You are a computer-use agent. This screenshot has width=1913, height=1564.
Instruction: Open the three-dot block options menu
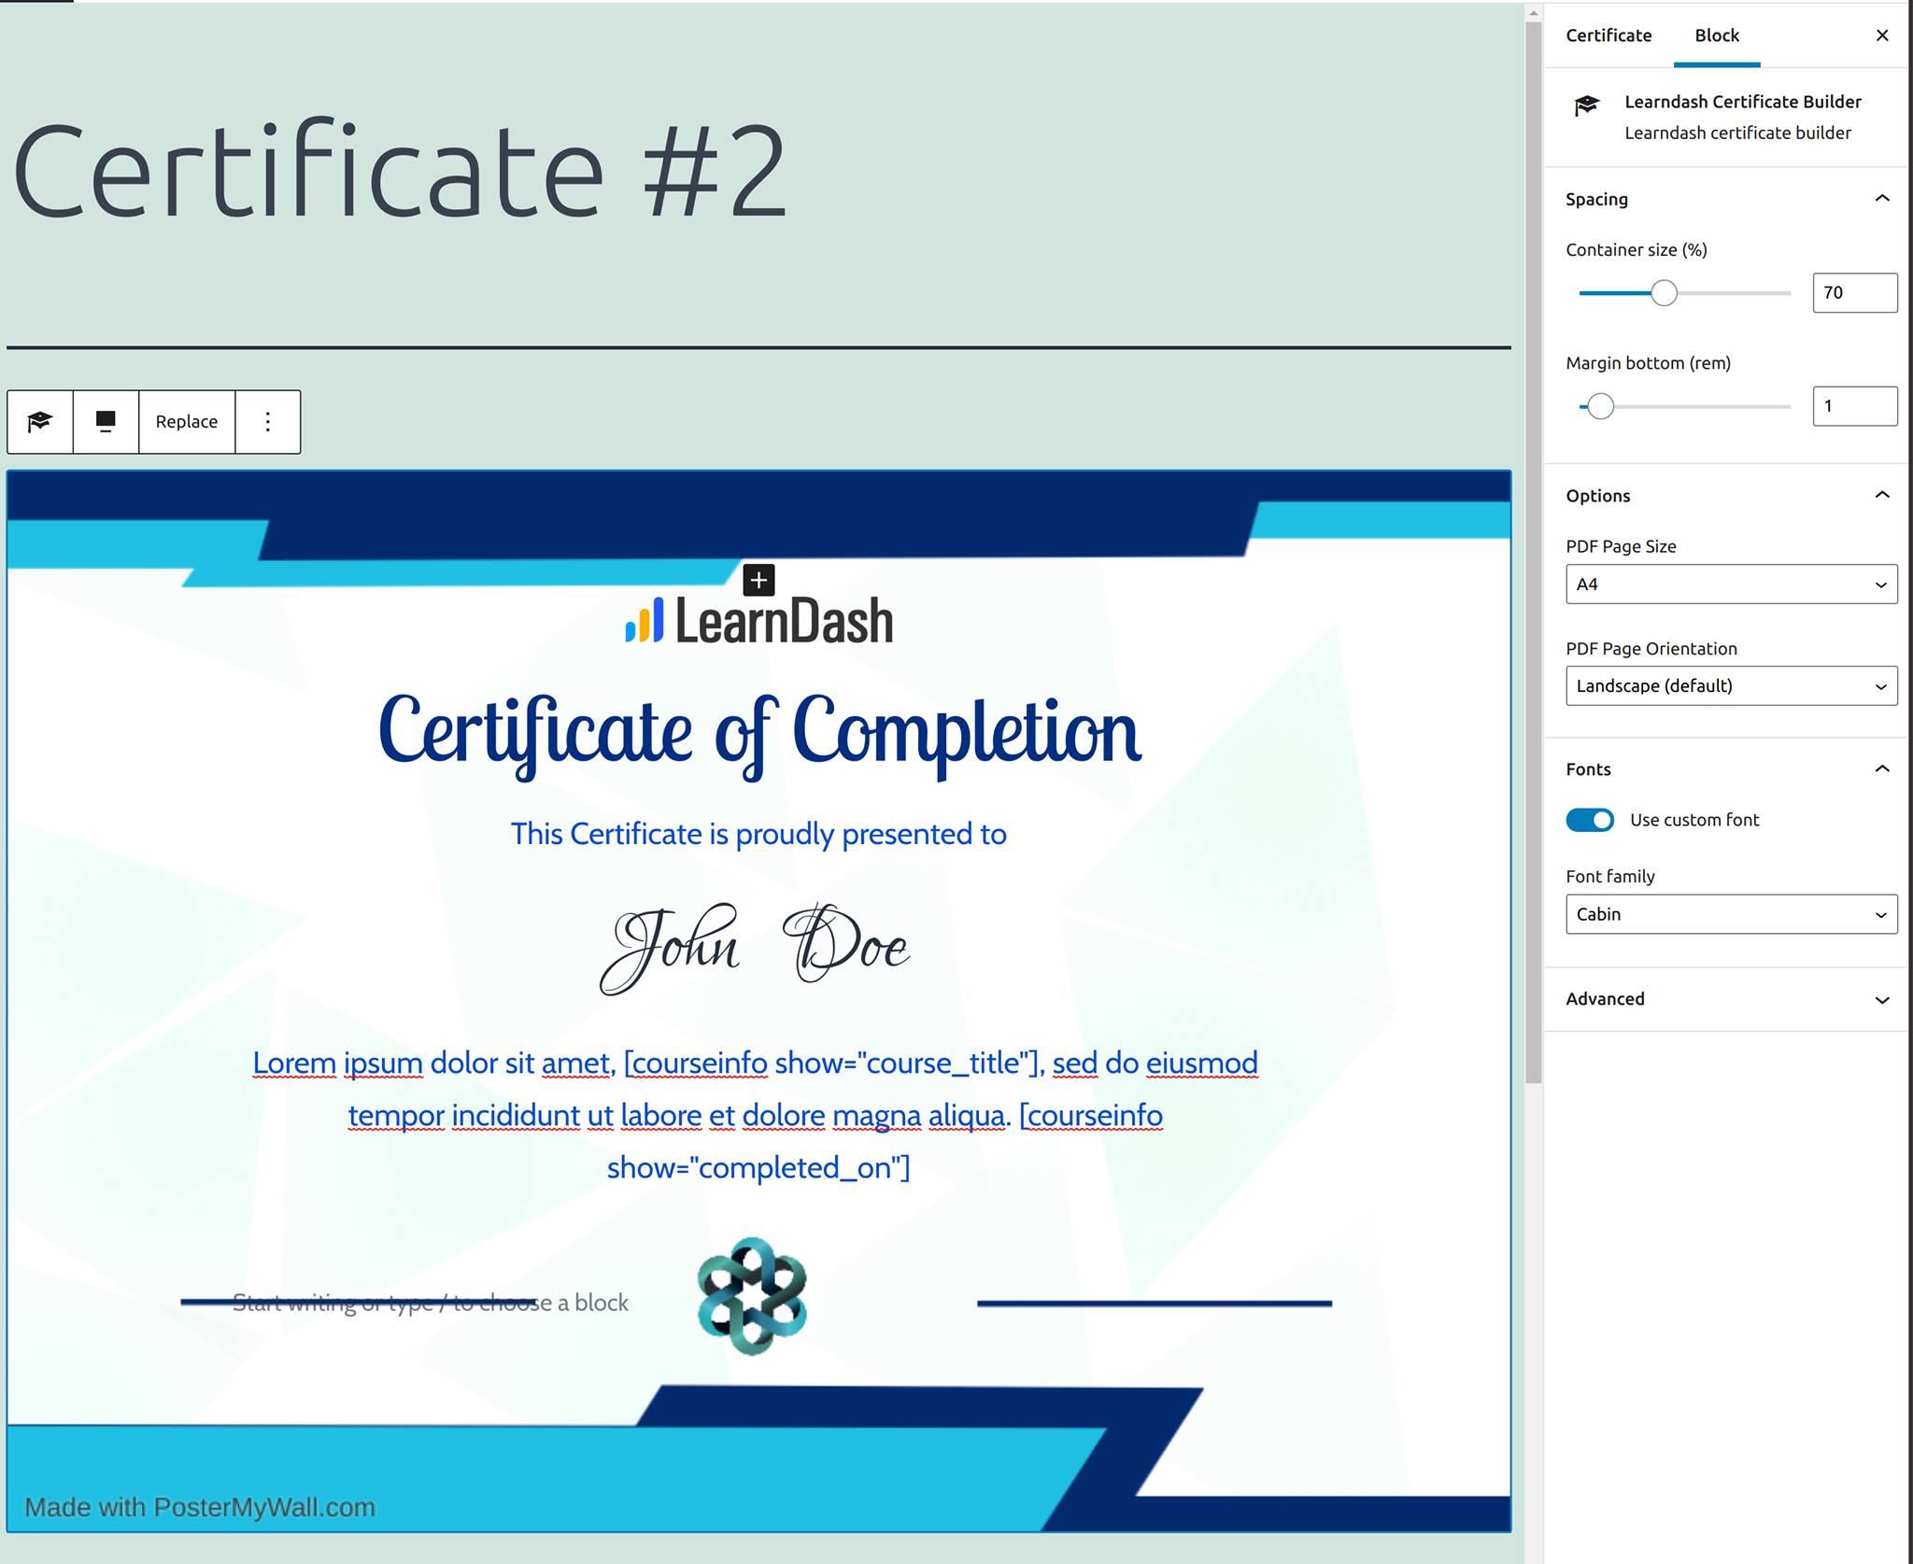pos(267,422)
